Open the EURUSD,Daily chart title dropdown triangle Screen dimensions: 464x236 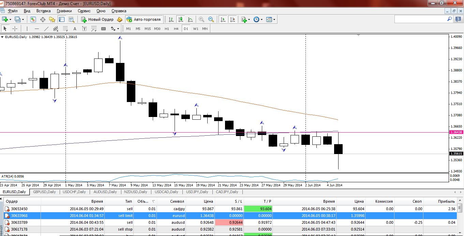pyautogui.click(x=2, y=37)
